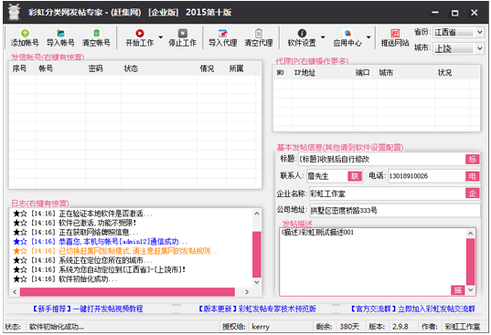Click the 状况 column header in proxy list
This screenshot has width=491, height=335.
[444, 73]
